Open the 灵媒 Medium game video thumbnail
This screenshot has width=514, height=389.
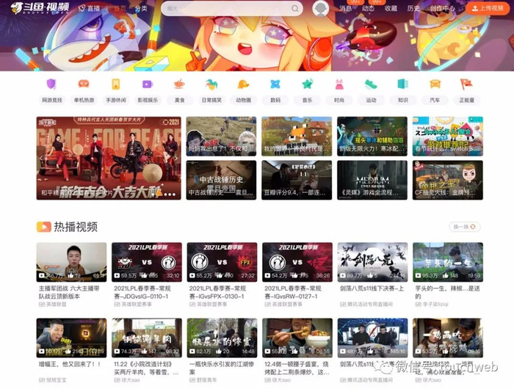372,181
